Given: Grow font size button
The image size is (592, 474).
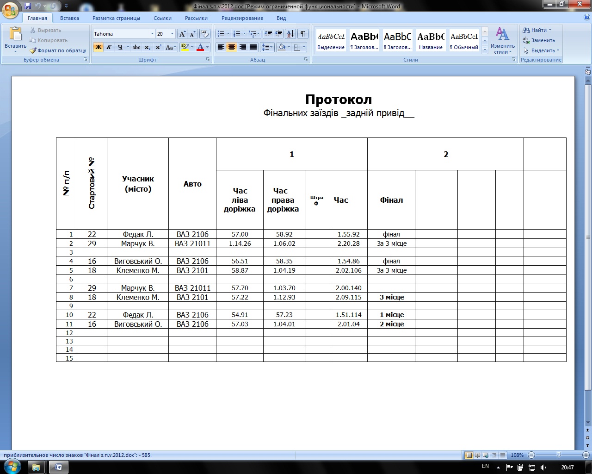Looking at the screenshot, I should point(182,34).
